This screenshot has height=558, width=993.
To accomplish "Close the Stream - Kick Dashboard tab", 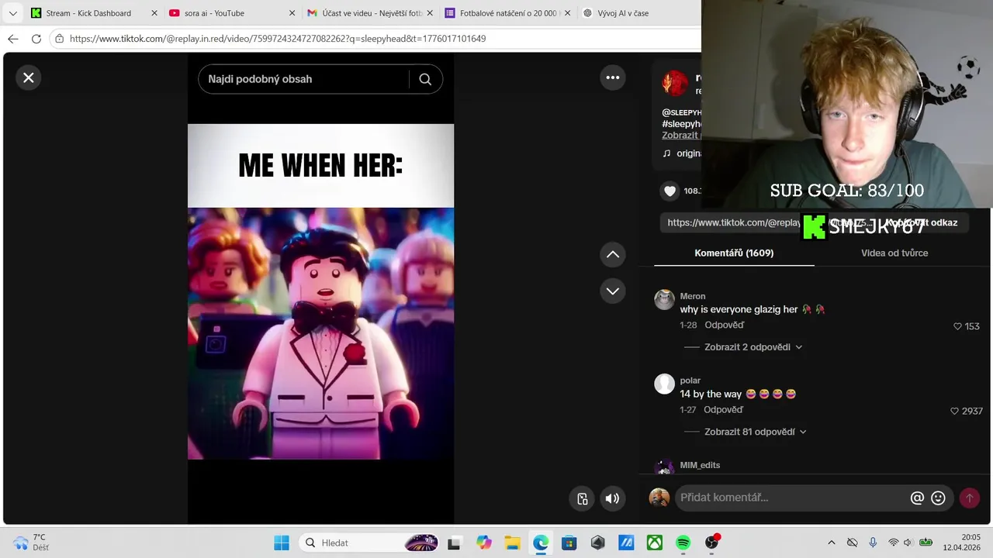I will pyautogui.click(x=154, y=13).
